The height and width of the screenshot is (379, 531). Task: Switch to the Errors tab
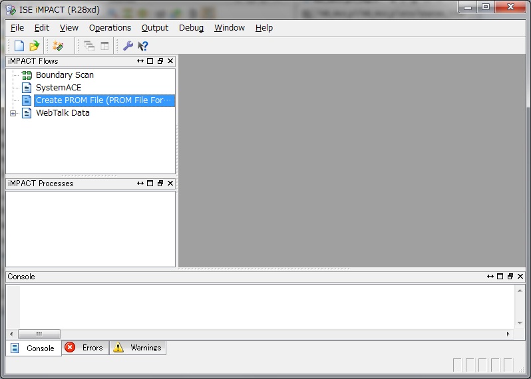[x=85, y=348]
